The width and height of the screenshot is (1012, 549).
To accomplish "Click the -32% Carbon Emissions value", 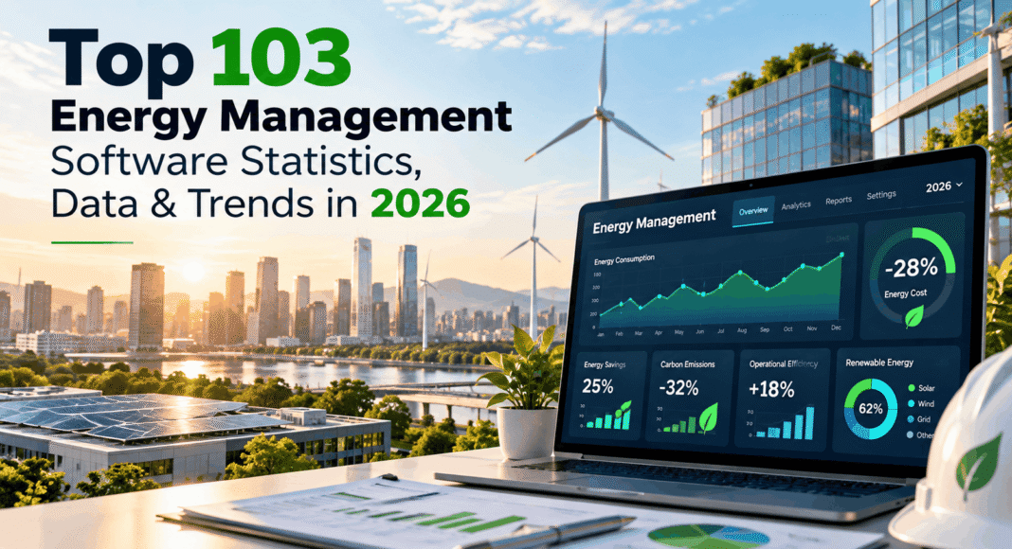I will click(x=678, y=388).
